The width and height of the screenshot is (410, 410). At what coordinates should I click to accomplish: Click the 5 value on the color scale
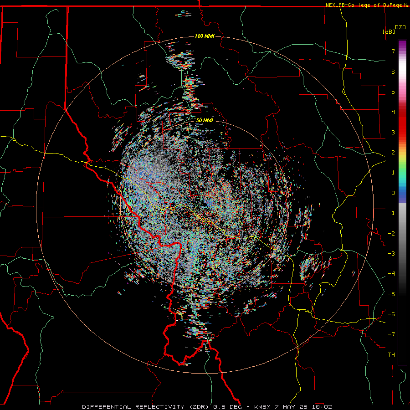coord(393,92)
